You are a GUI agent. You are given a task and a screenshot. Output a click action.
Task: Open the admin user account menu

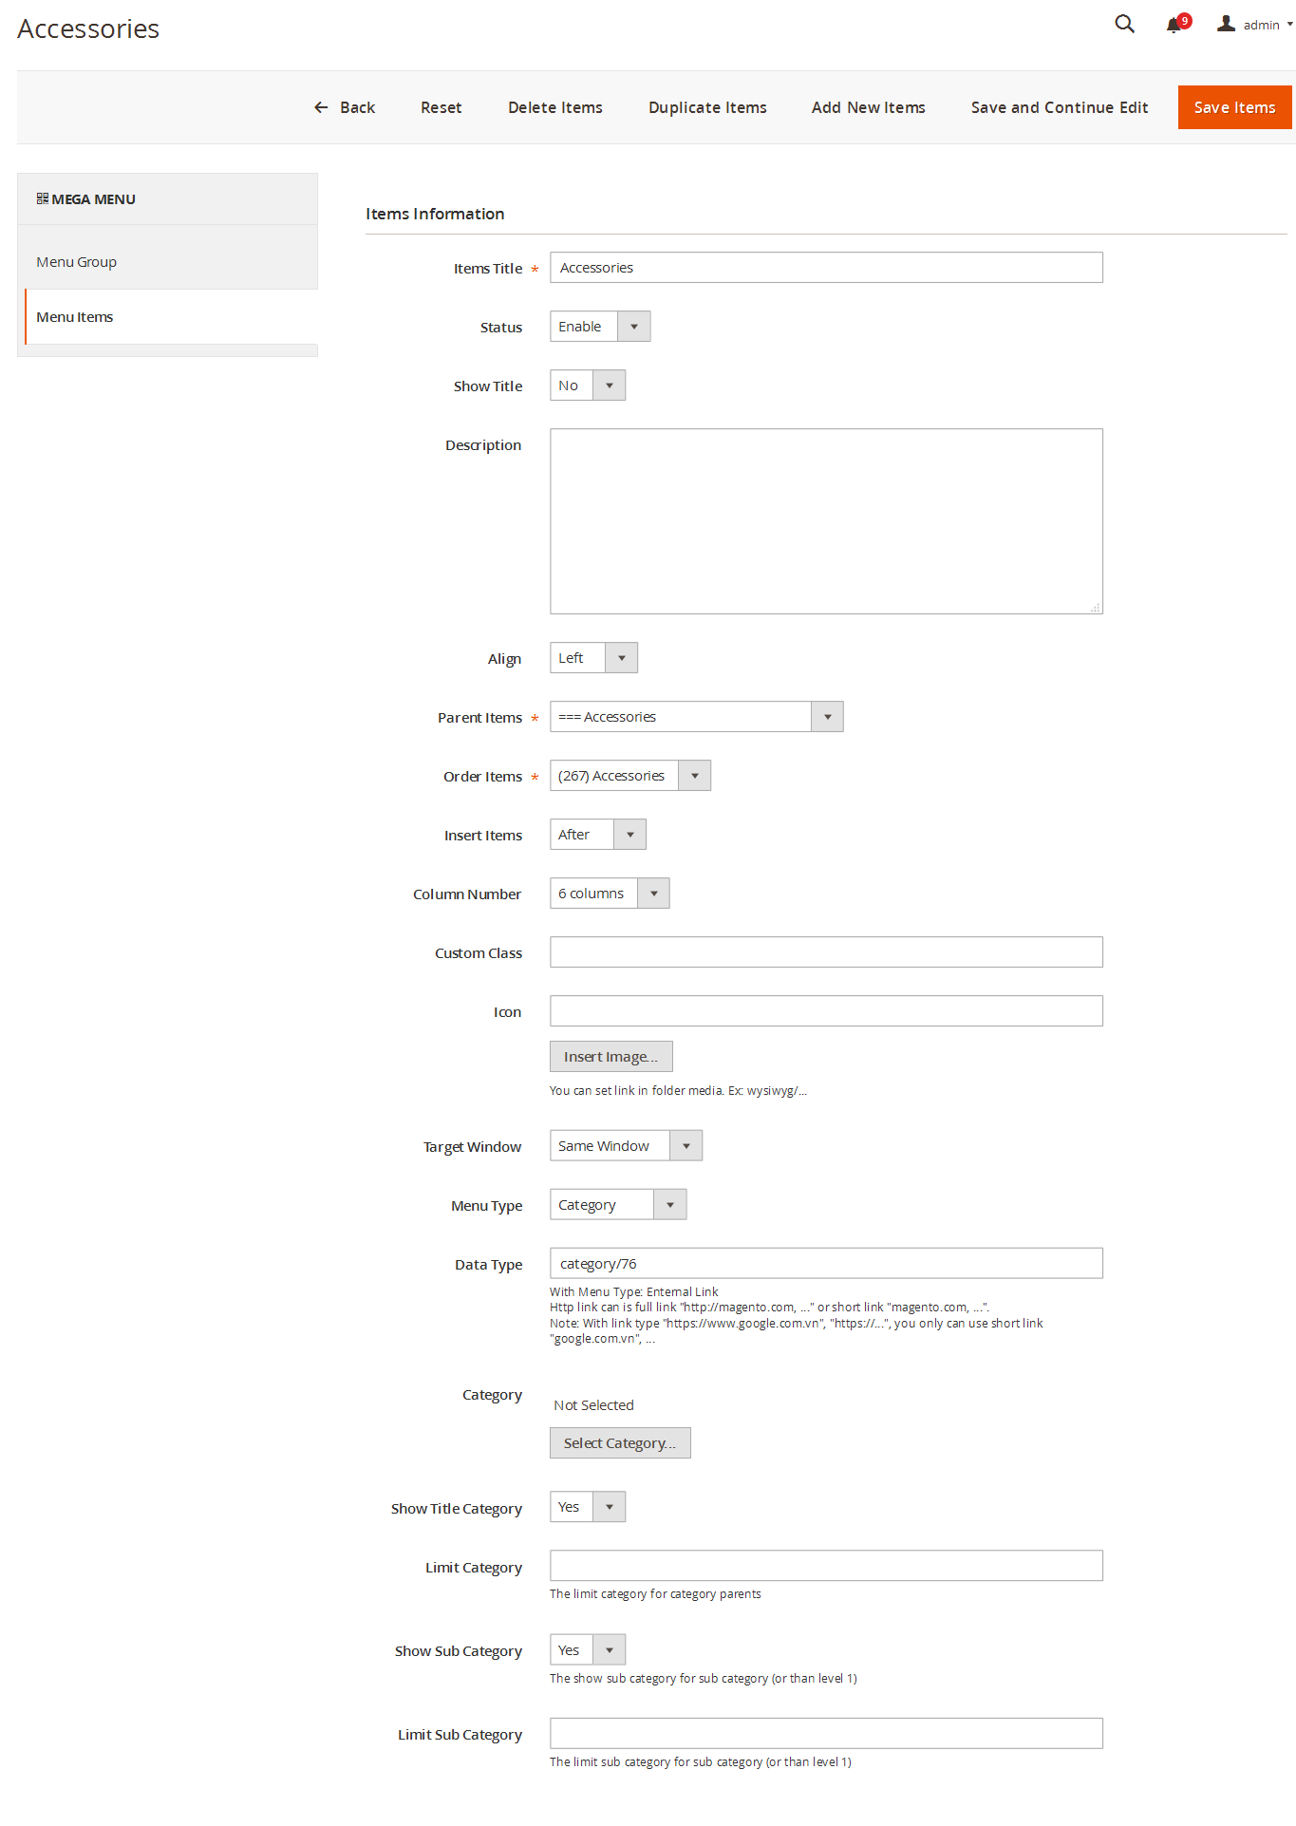[1254, 25]
